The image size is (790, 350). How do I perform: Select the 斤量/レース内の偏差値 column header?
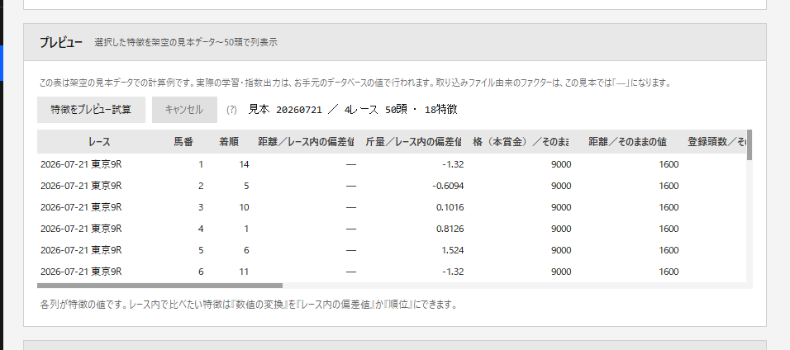(x=414, y=142)
